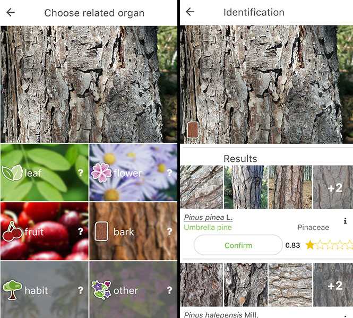Click the first filled rating star
This screenshot has height=318, width=353.
tap(310, 245)
